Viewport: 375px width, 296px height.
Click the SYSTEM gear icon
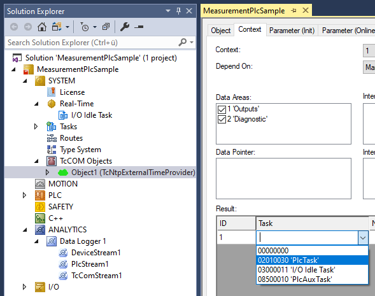coord(40,81)
